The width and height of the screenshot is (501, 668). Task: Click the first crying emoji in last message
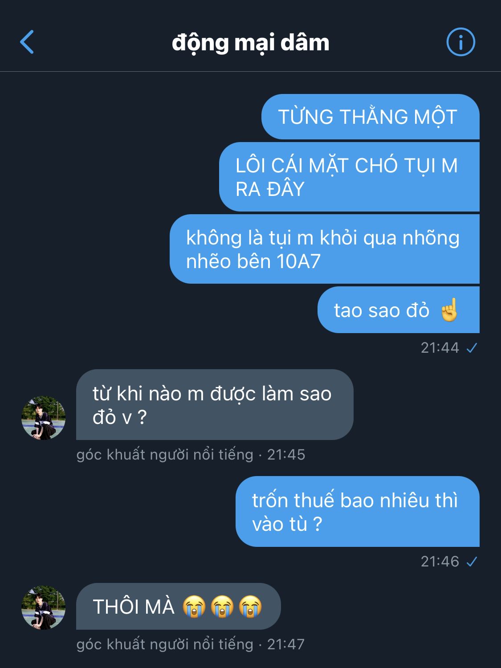pos(194,607)
